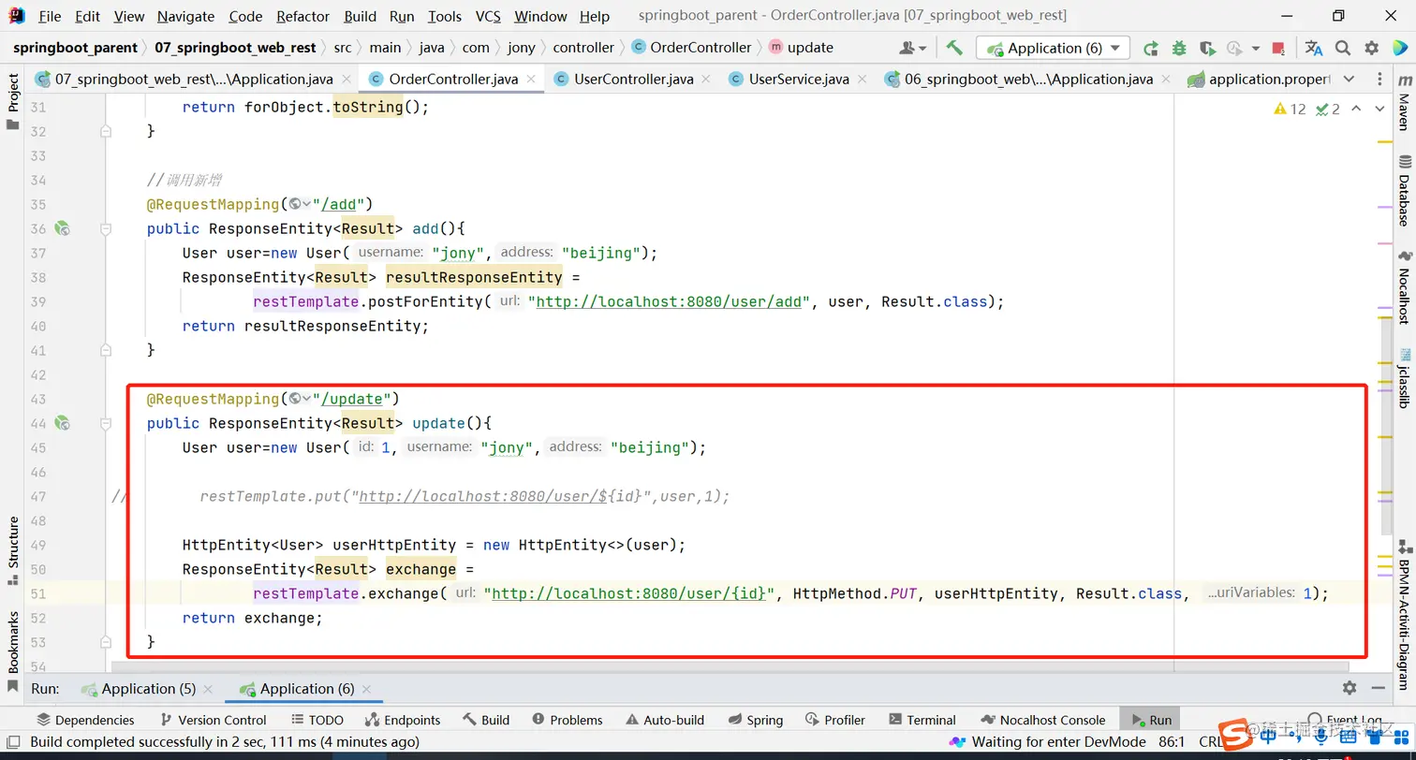Image resolution: width=1416 pixels, height=760 pixels.
Task: Close the Application (5) run tab
Action: (x=209, y=689)
